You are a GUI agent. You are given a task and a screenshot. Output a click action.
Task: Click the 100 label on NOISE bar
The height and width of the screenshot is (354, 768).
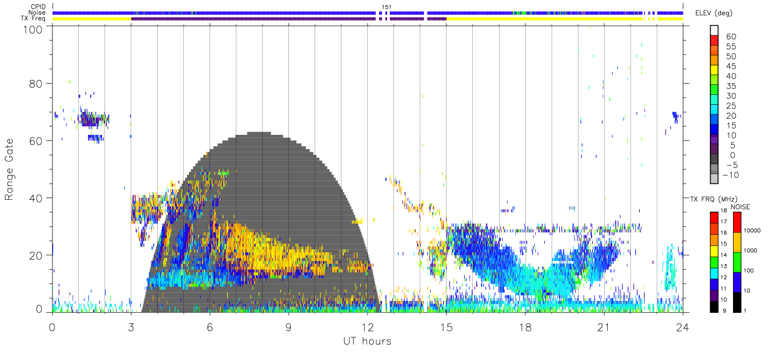coord(748,272)
